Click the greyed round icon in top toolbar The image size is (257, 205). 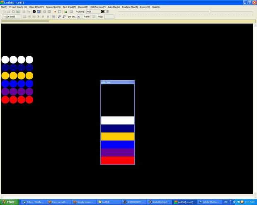click(x=13, y=12)
